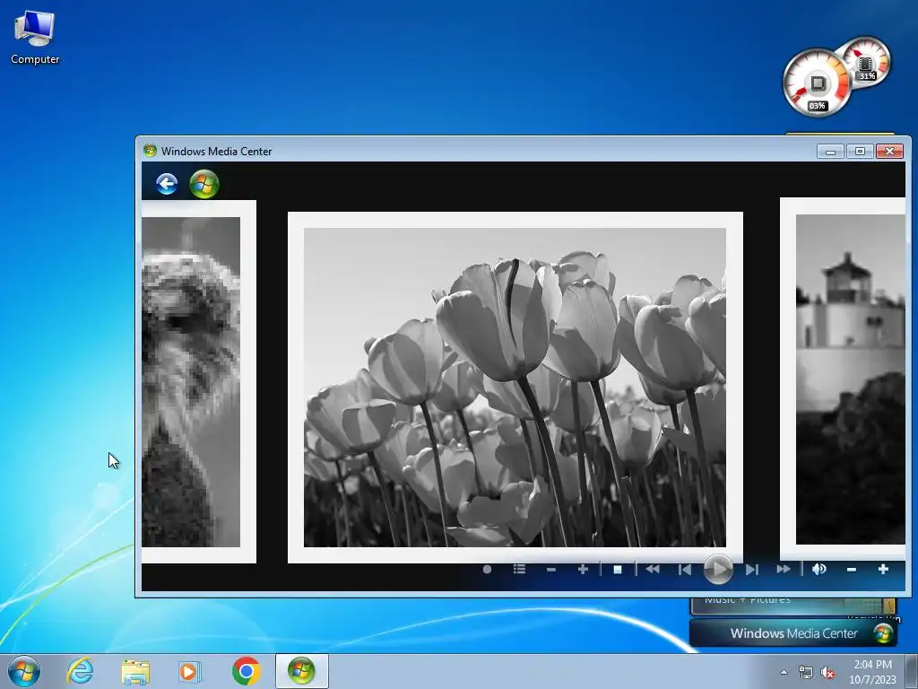
Task: Open Windows Explorer folder in taskbar
Action: pos(135,671)
